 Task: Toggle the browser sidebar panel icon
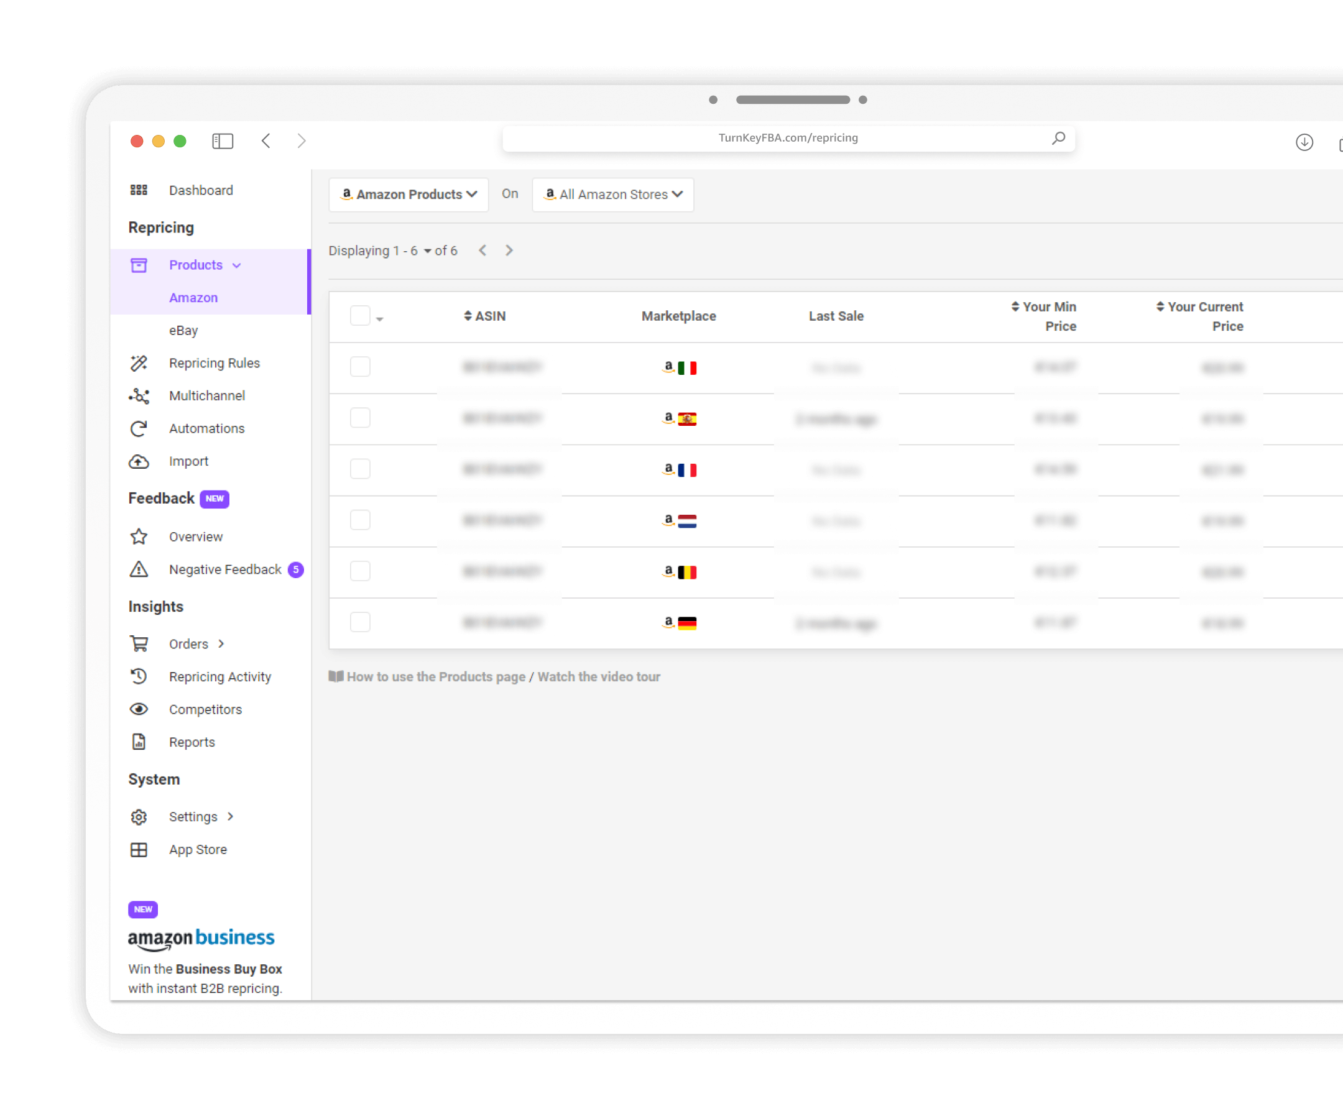click(x=223, y=140)
